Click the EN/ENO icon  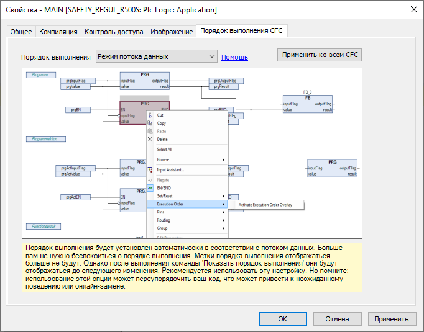pos(150,188)
